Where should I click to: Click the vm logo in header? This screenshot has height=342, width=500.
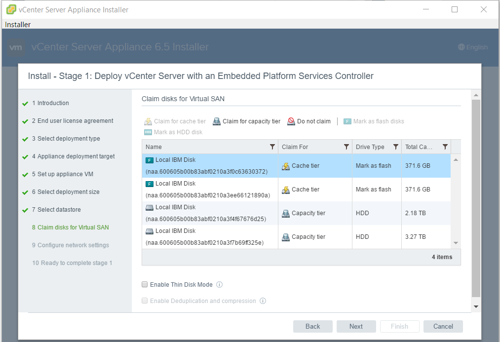pyautogui.click(x=16, y=47)
